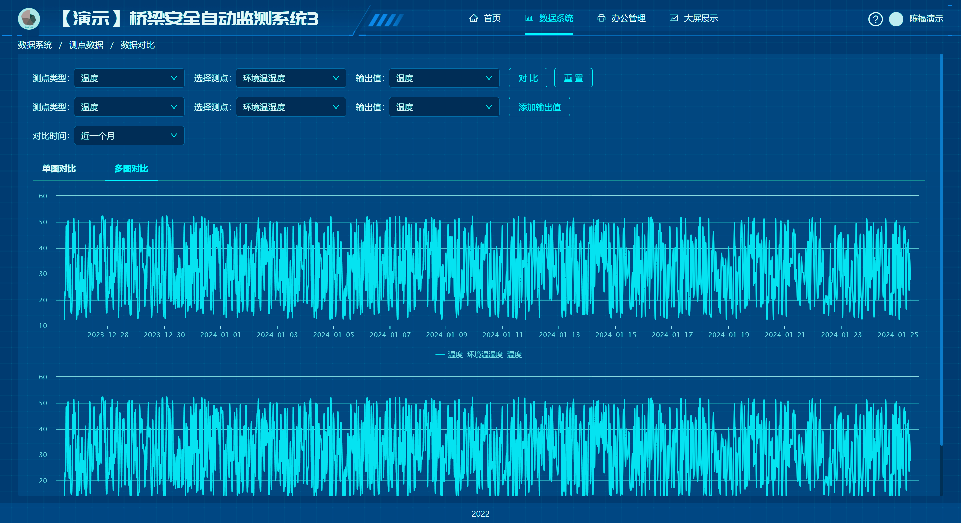The height and width of the screenshot is (523, 961).
Task: Open second row 选择测点 dropdown
Action: (291, 107)
